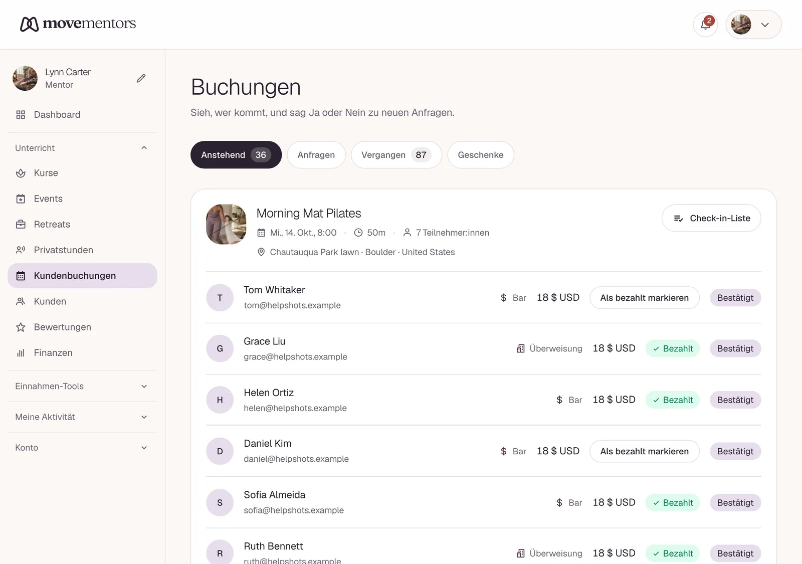This screenshot has width=802, height=564.
Task: Click the Events calendar-star icon
Action: click(21, 199)
